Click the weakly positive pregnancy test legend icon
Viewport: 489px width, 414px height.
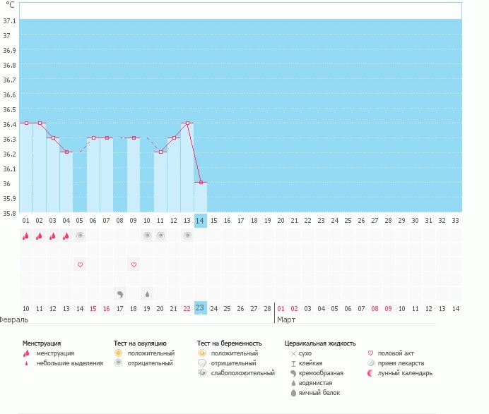coord(202,373)
